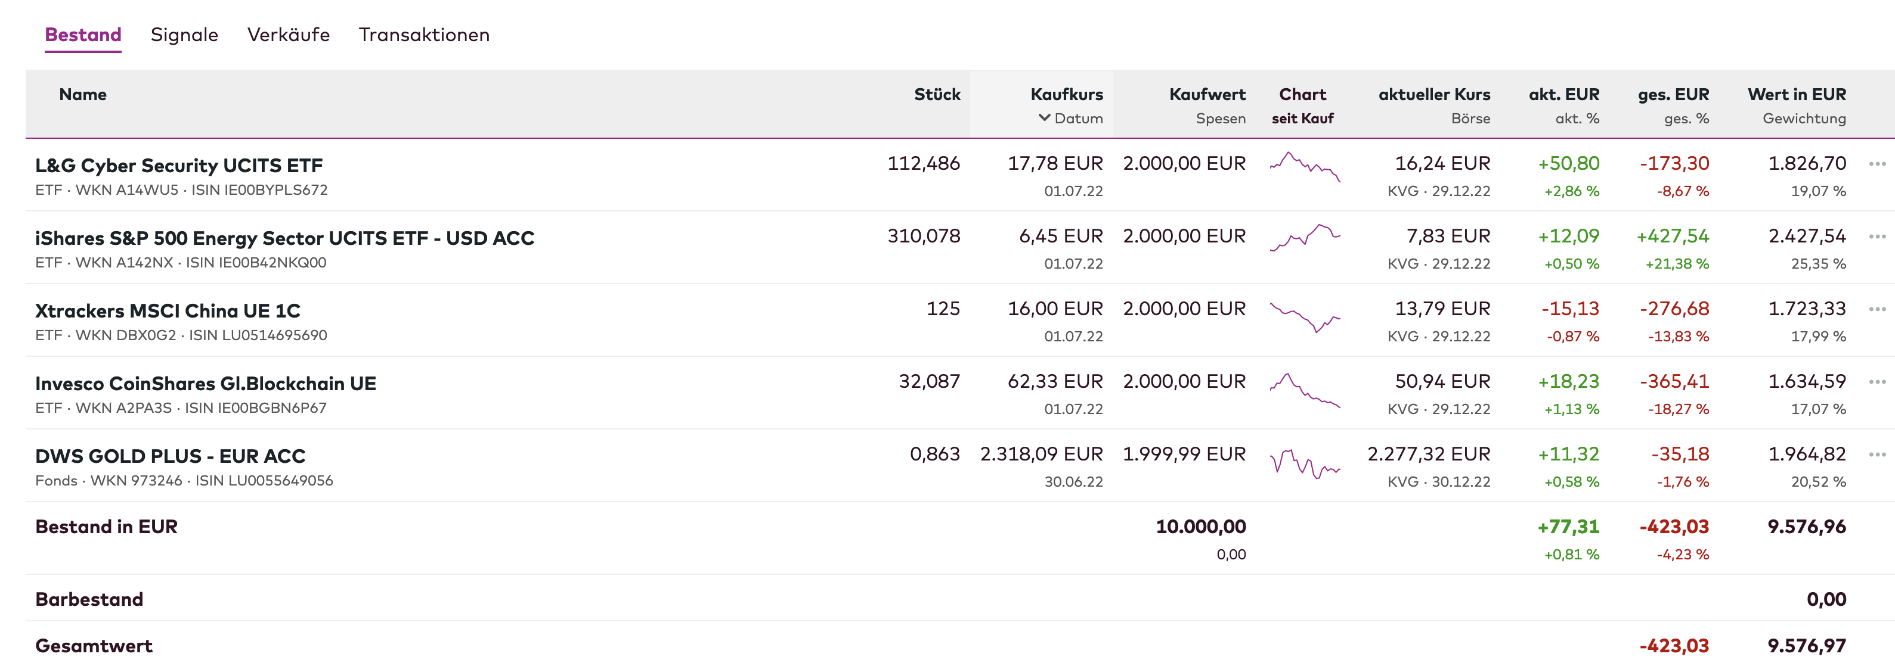
Task: Select the Bestand tab
Action: pyautogui.click(x=83, y=35)
